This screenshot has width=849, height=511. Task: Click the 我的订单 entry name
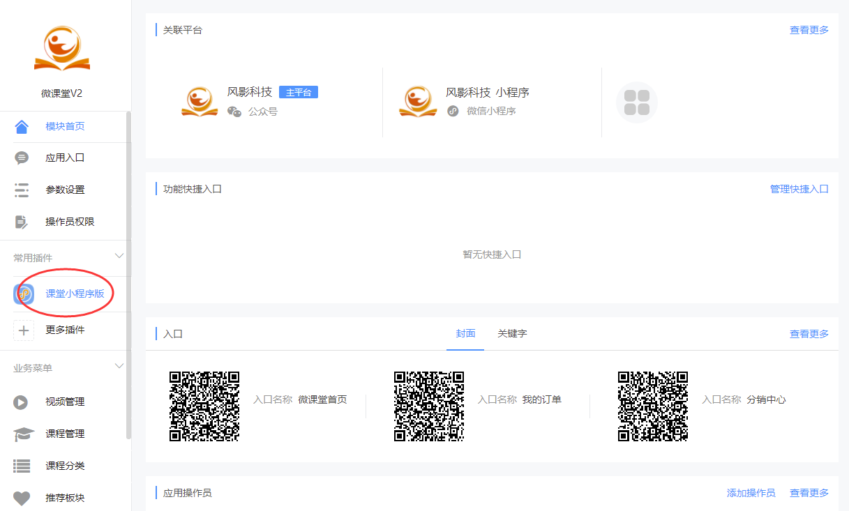coord(542,400)
